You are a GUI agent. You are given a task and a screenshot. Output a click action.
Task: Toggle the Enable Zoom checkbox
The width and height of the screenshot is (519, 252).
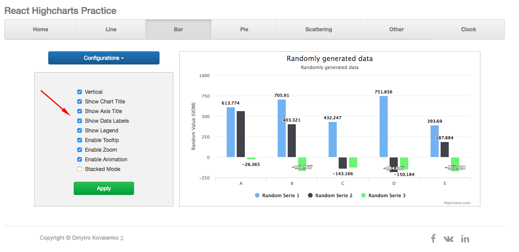pyautogui.click(x=79, y=150)
